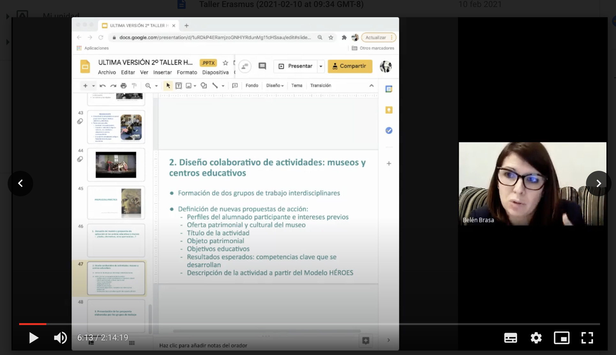
Task: Open the Insertar menu
Action: [x=162, y=72]
